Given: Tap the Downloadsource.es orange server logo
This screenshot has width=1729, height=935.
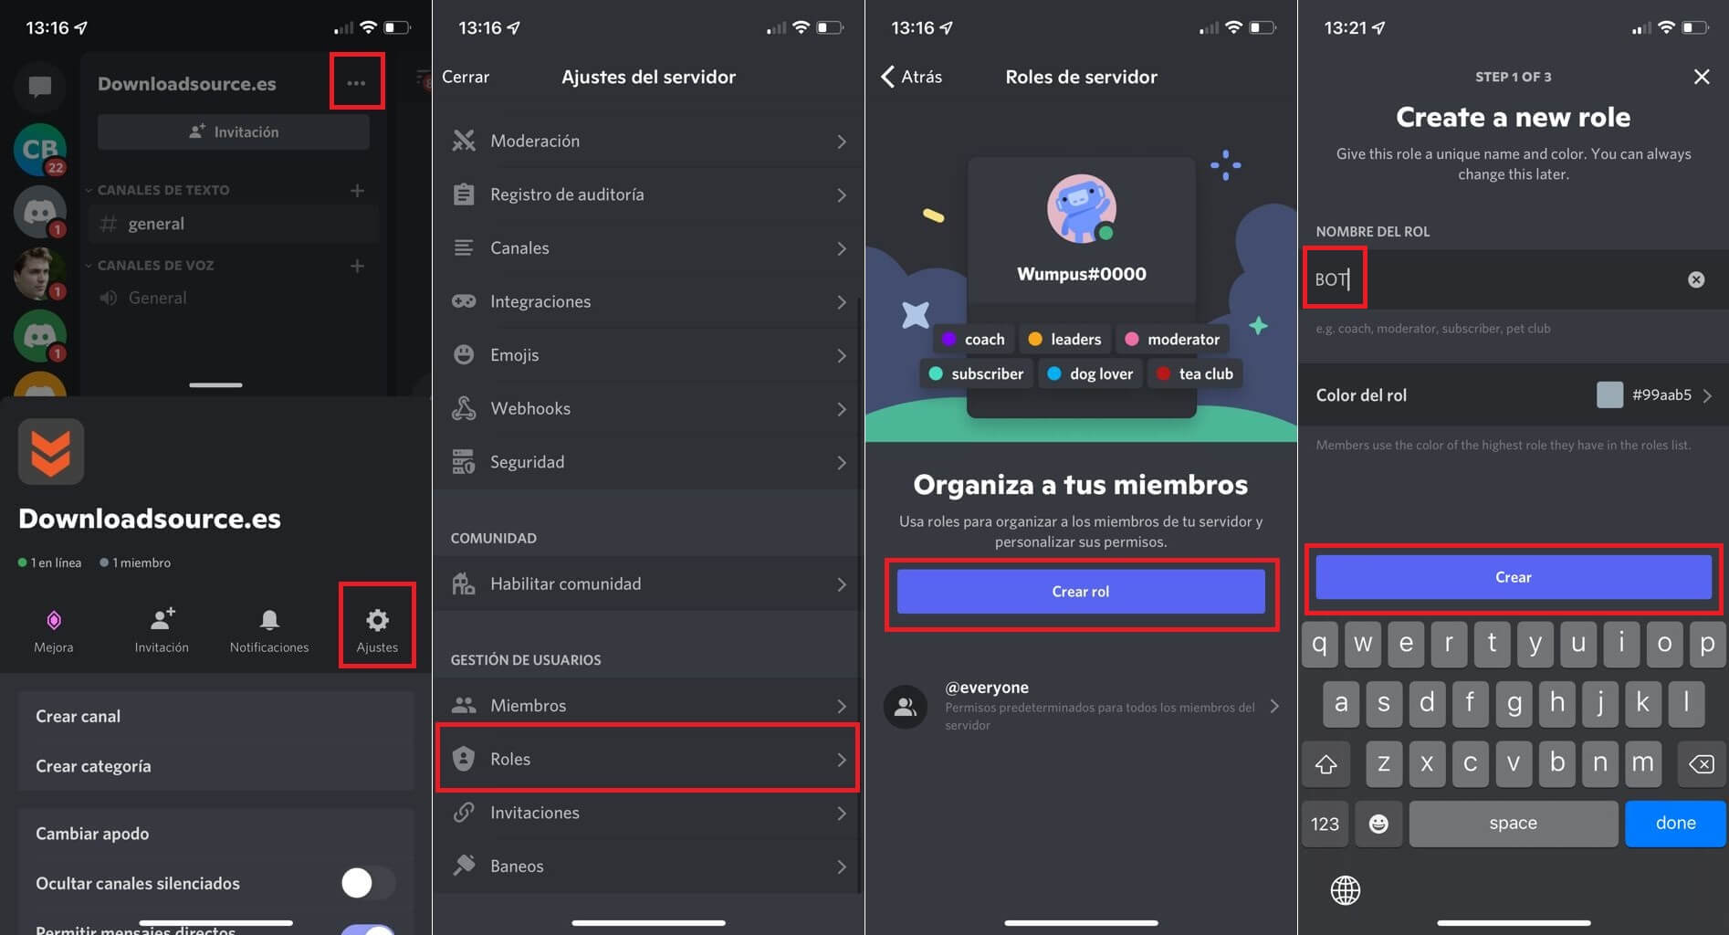Looking at the screenshot, I should coord(51,452).
